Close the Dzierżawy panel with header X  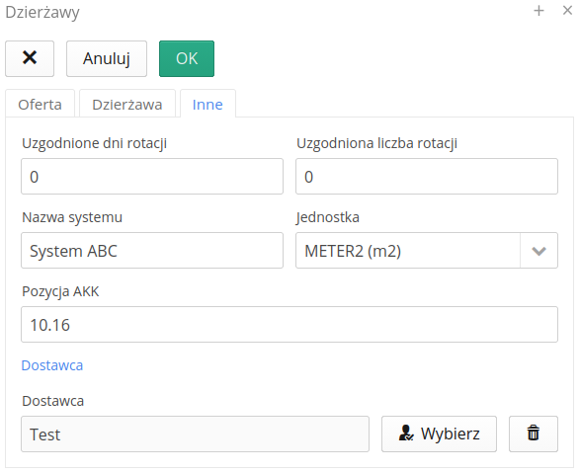(x=567, y=10)
